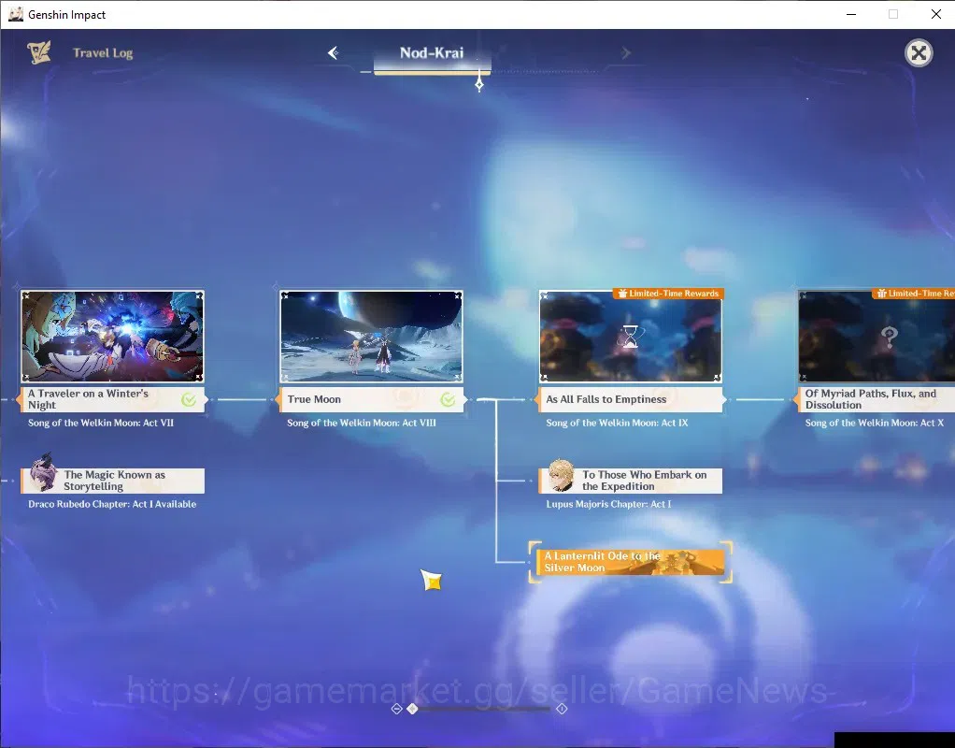Open Of Myriad Paths quest thumbnail
Image resolution: width=955 pixels, height=748 pixels.
(877, 337)
